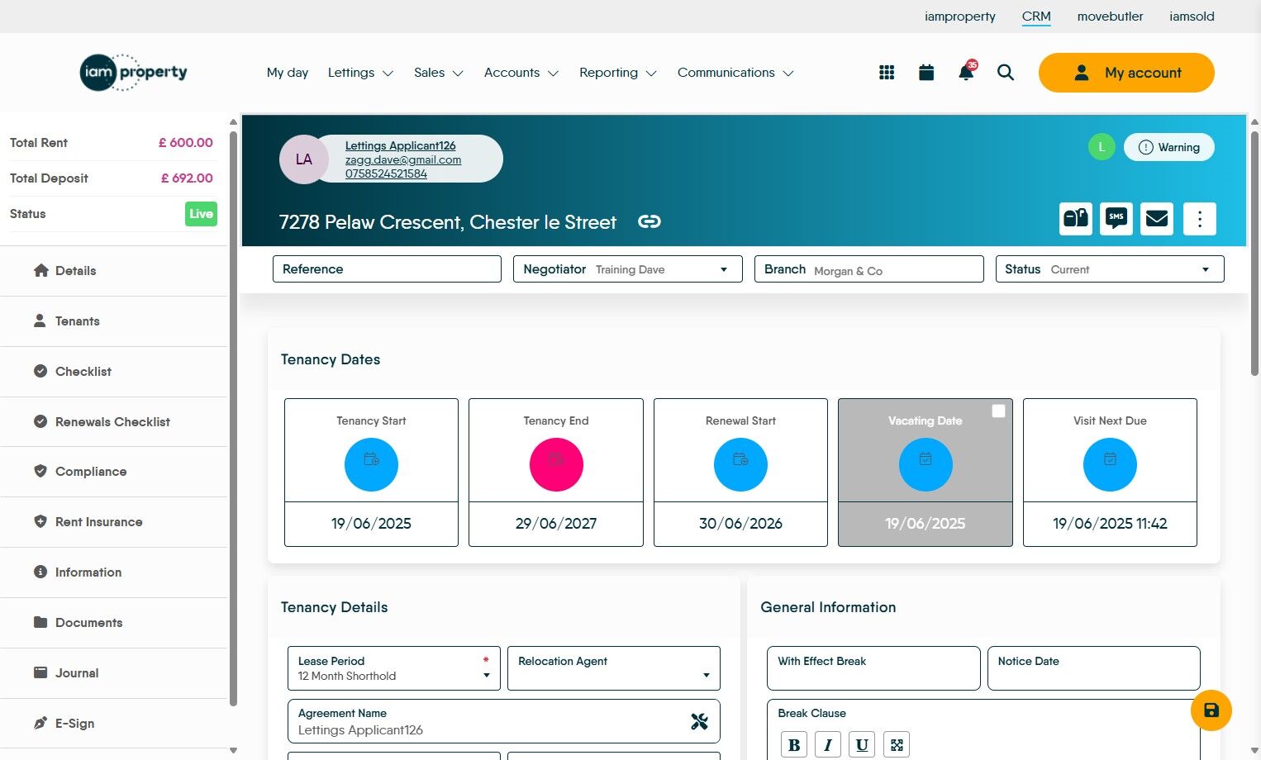Toggle bold in Break Clause editor
The image size is (1261, 760).
pyautogui.click(x=794, y=744)
